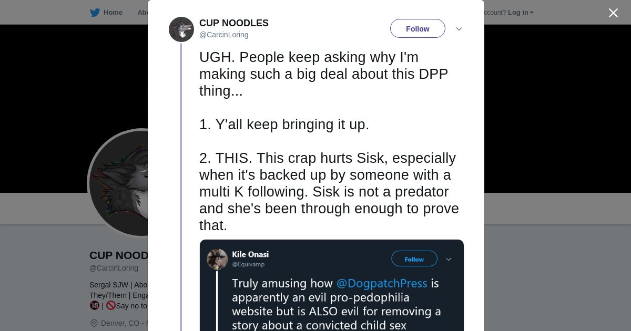Click the prohibited sign emoji in bio
This screenshot has width=631, height=331.
pyautogui.click(x=110, y=305)
